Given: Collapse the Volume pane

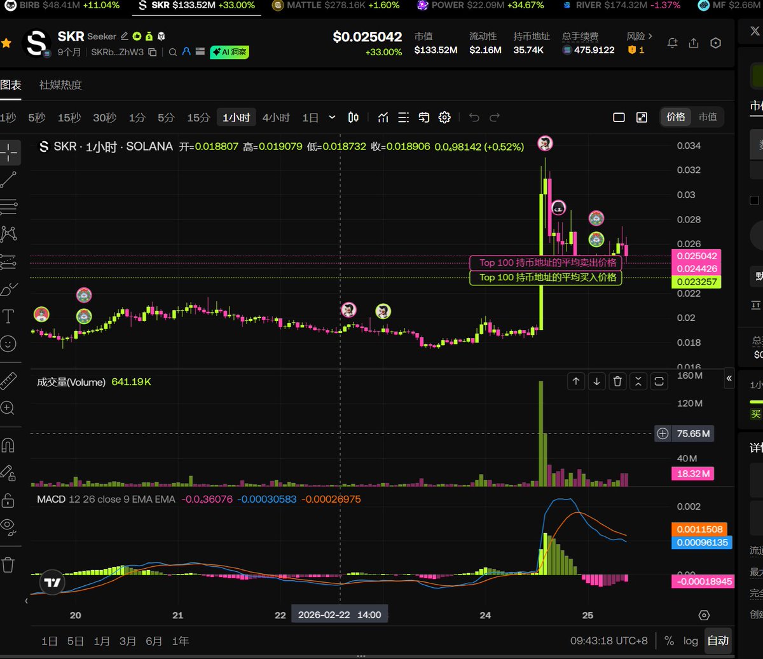Looking at the screenshot, I should (638, 381).
